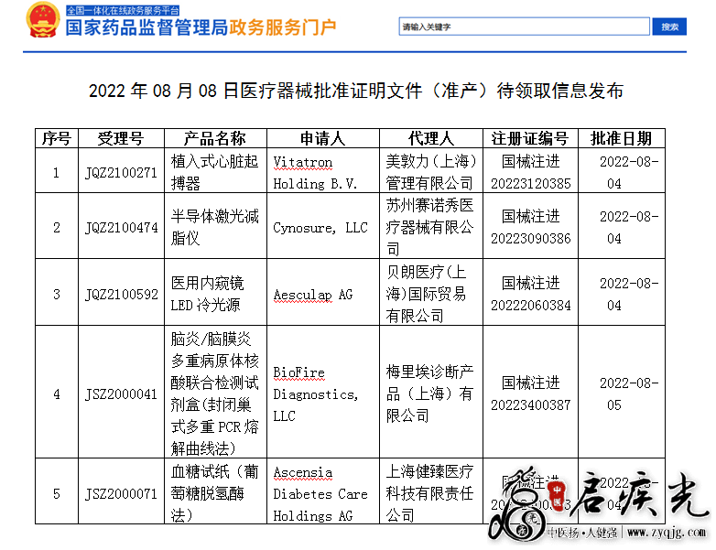The image size is (716, 550).
Task: Click the 批准日期 column header
Action: (x=621, y=138)
